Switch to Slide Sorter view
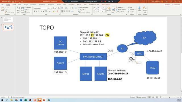Image resolution: width=182 pixels, height=102 pixels. (x=153, y=97)
